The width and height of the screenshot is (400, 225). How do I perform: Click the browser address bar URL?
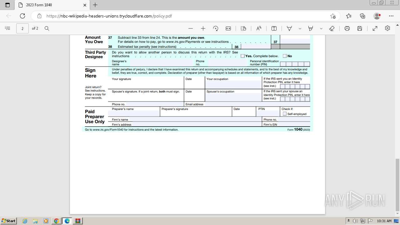click(x=109, y=16)
